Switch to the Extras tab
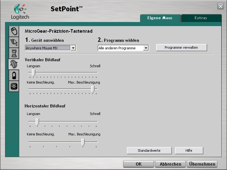Image resolution: width=227 pixels, height=170 pixels. [x=201, y=18]
